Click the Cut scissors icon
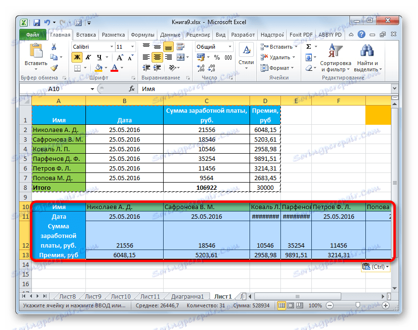The width and height of the screenshot is (418, 330). [x=54, y=48]
